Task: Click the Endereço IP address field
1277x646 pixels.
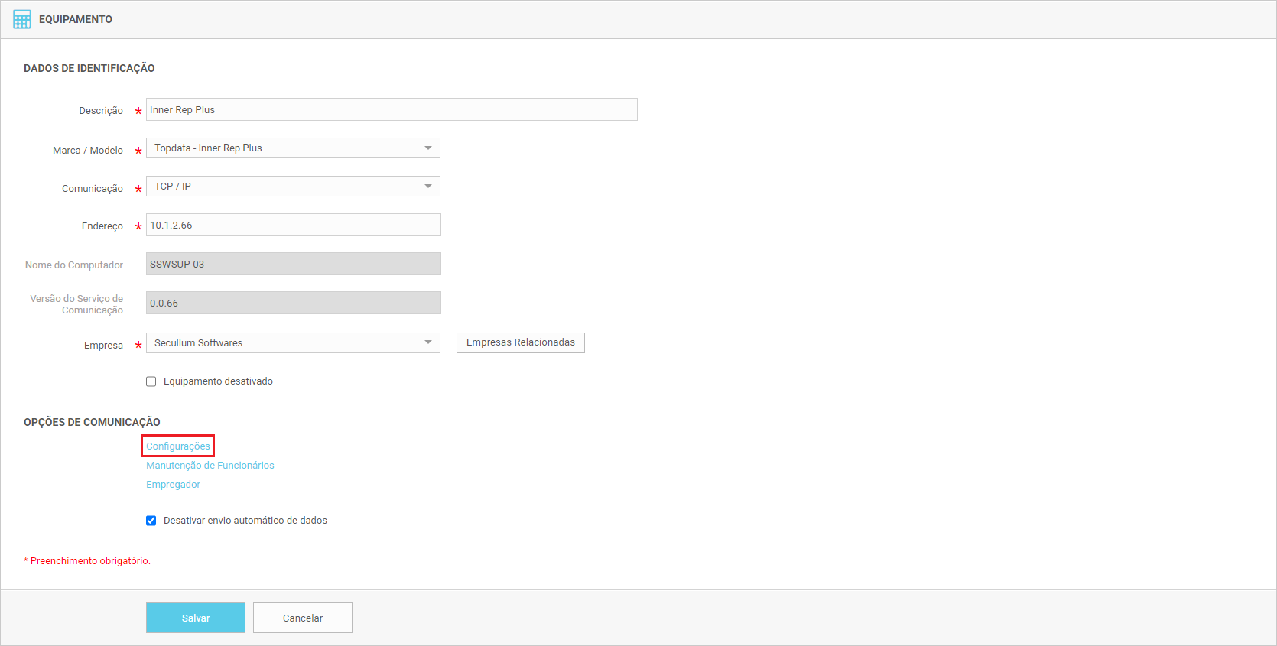Action: 293,226
